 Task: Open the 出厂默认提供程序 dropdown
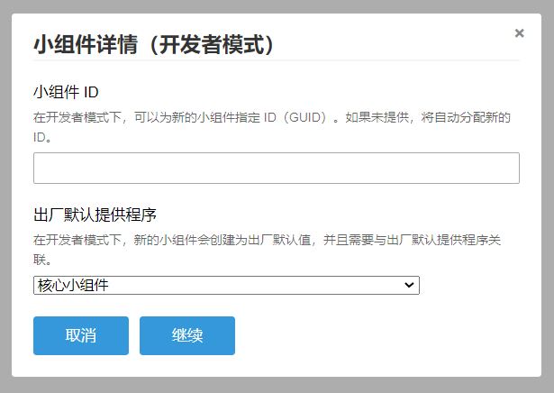pyautogui.click(x=225, y=285)
